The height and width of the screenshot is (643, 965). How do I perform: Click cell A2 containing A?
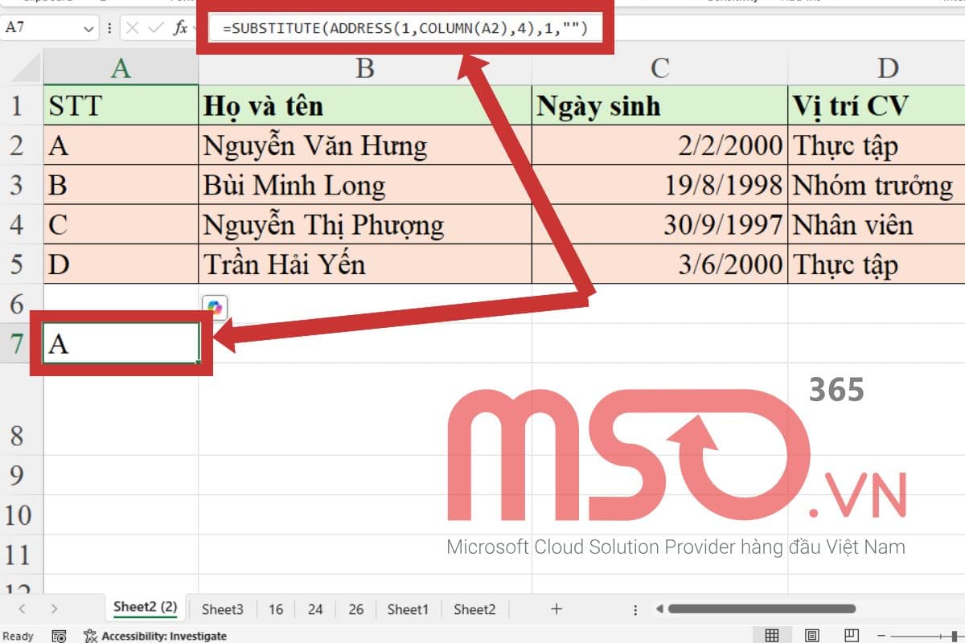[x=121, y=145]
